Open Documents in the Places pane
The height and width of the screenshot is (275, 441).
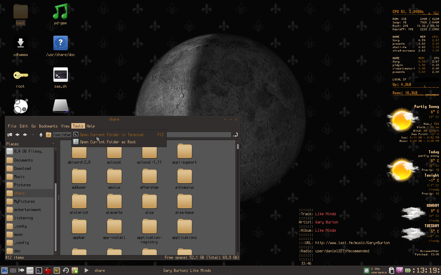coord(30,160)
